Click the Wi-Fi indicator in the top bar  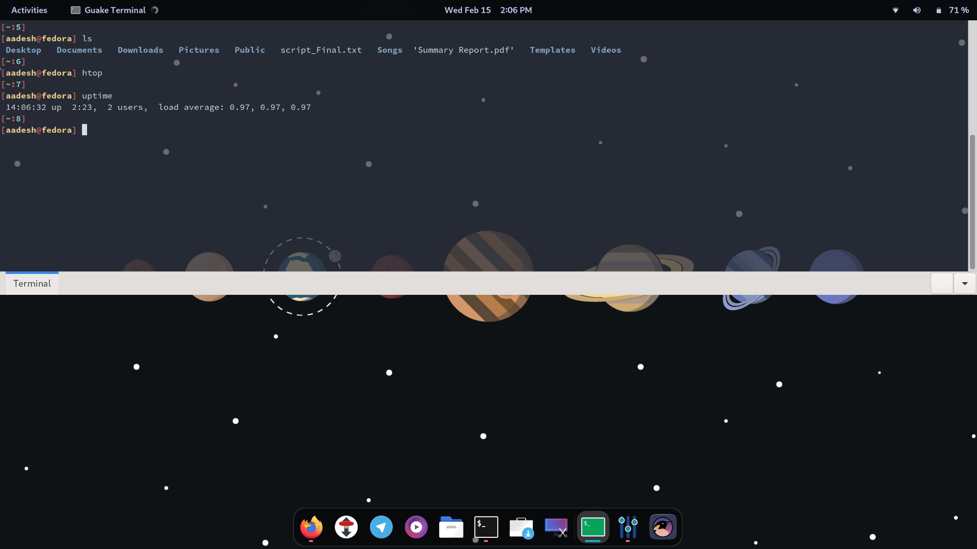[x=895, y=10]
